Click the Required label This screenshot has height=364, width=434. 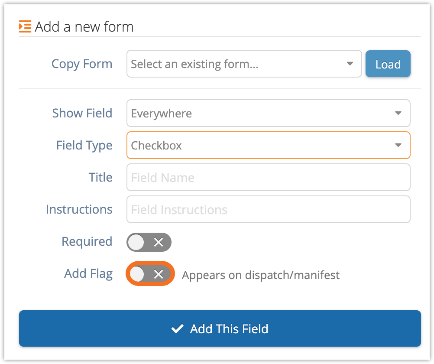(87, 241)
